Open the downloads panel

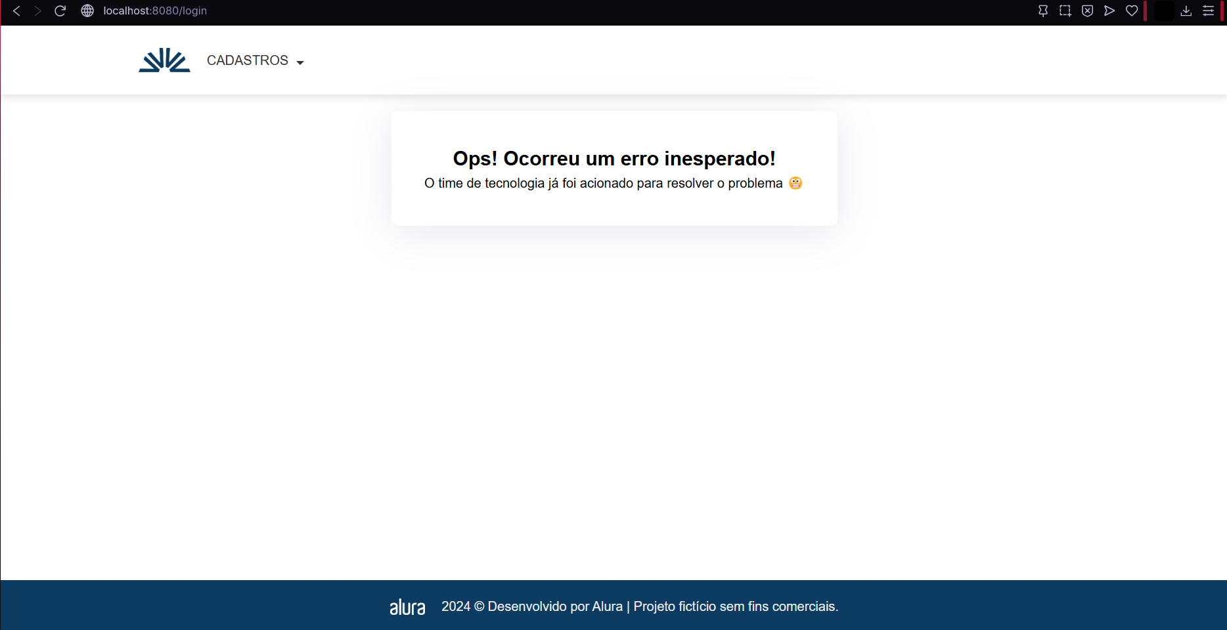[x=1187, y=11]
